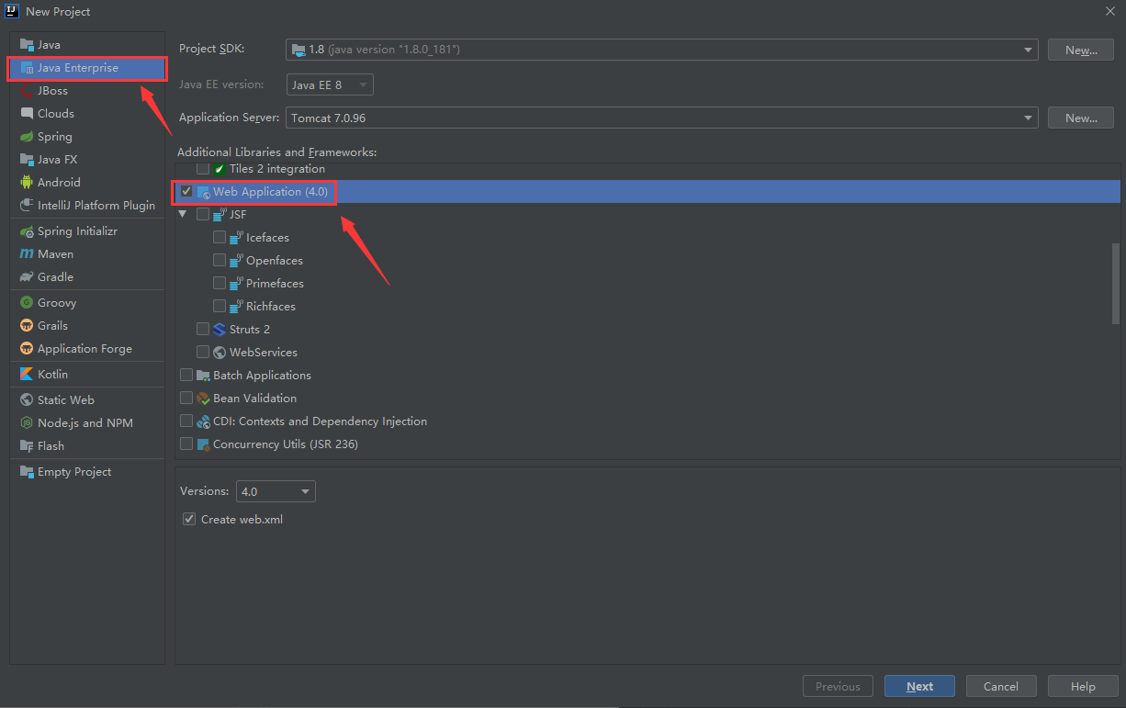The image size is (1126, 708).
Task: Click the Next button
Action: 919,686
